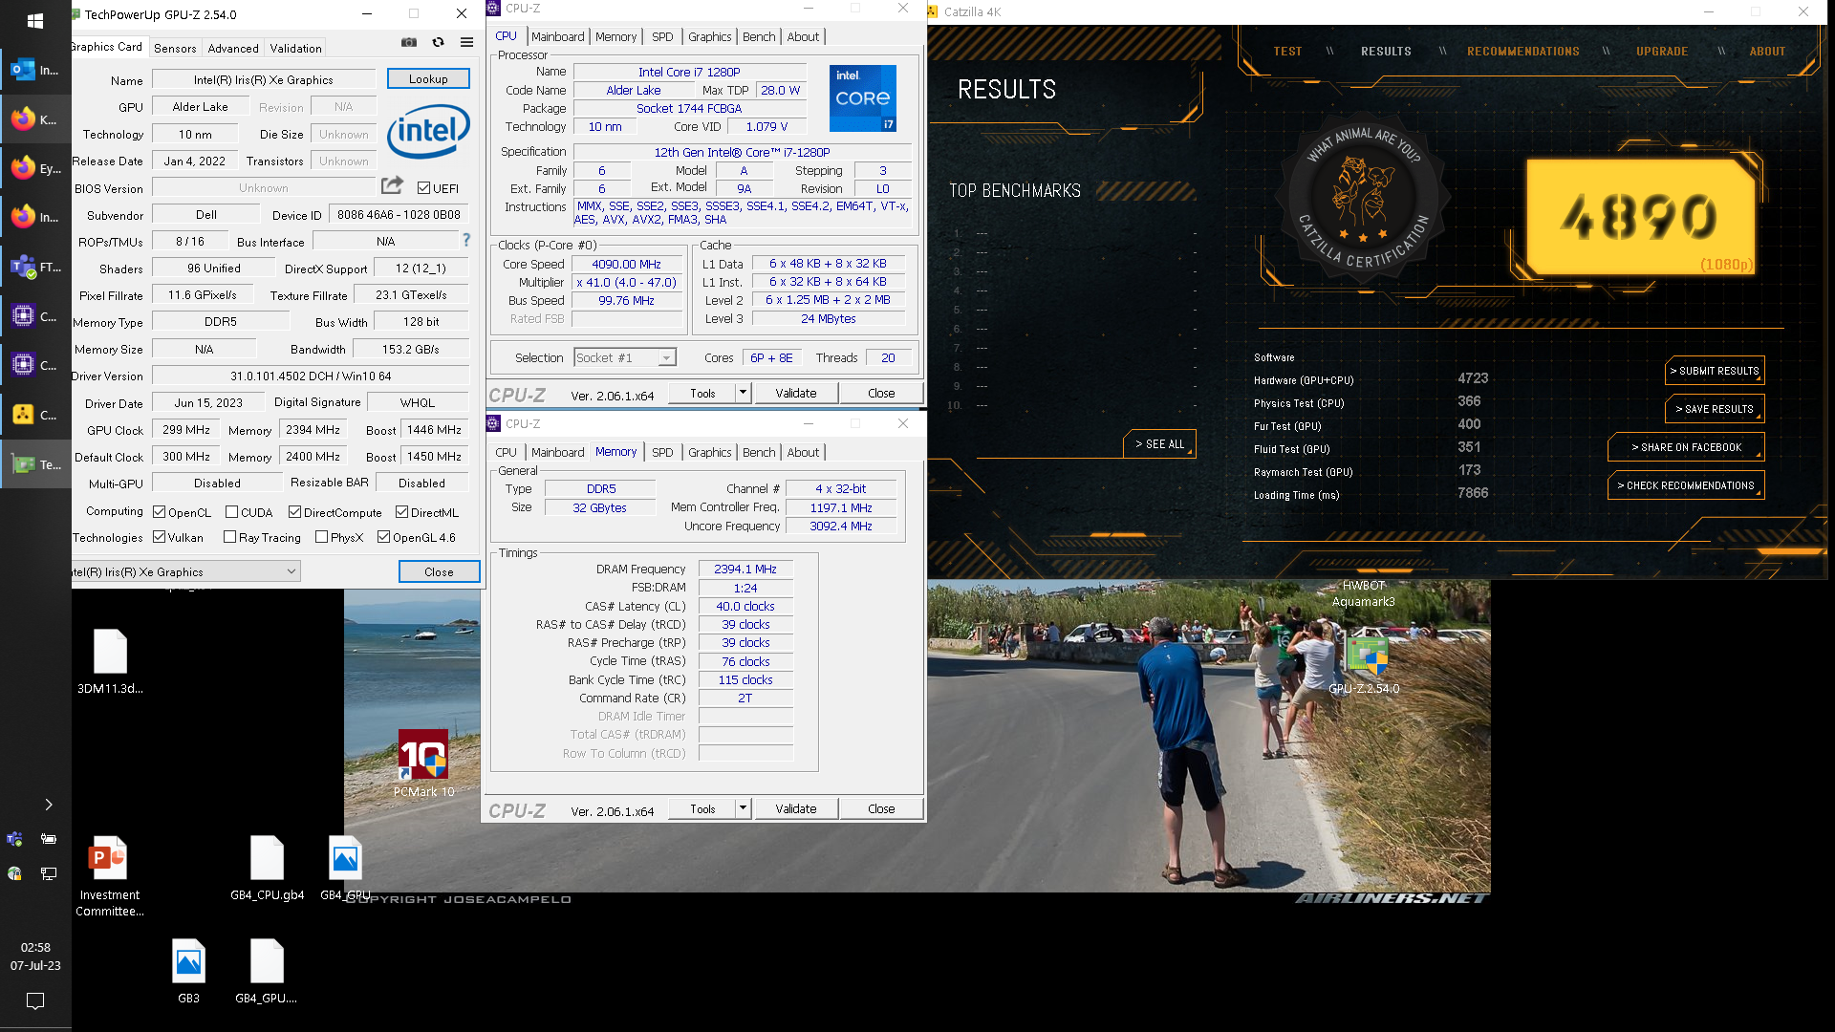Click the Name field Intel Core i7 1280P
The height and width of the screenshot is (1032, 1835).
[689, 72]
